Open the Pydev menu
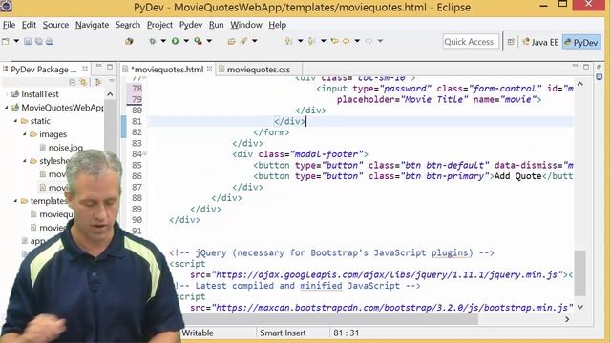Screen dimensions: 611x343 point(191,25)
